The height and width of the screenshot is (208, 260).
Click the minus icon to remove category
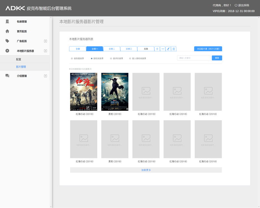pyautogui.click(x=163, y=49)
